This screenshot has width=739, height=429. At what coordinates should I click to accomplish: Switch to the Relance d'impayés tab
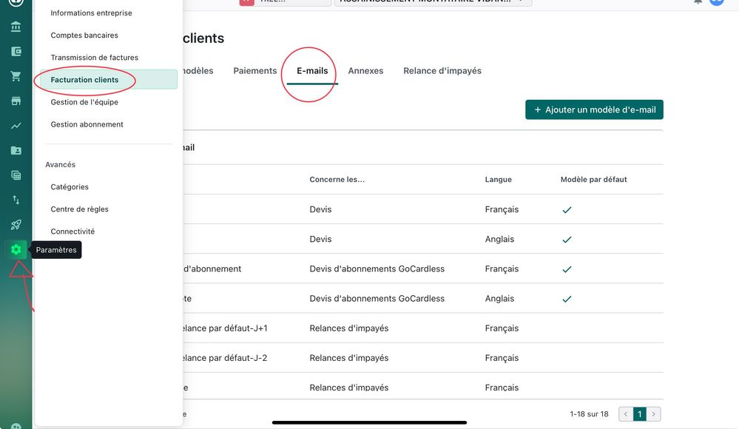point(442,71)
